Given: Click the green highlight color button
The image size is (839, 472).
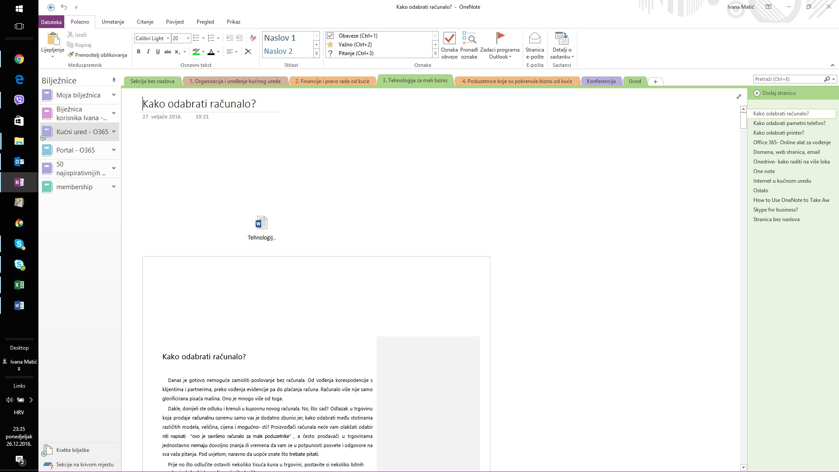Looking at the screenshot, I should [196, 52].
